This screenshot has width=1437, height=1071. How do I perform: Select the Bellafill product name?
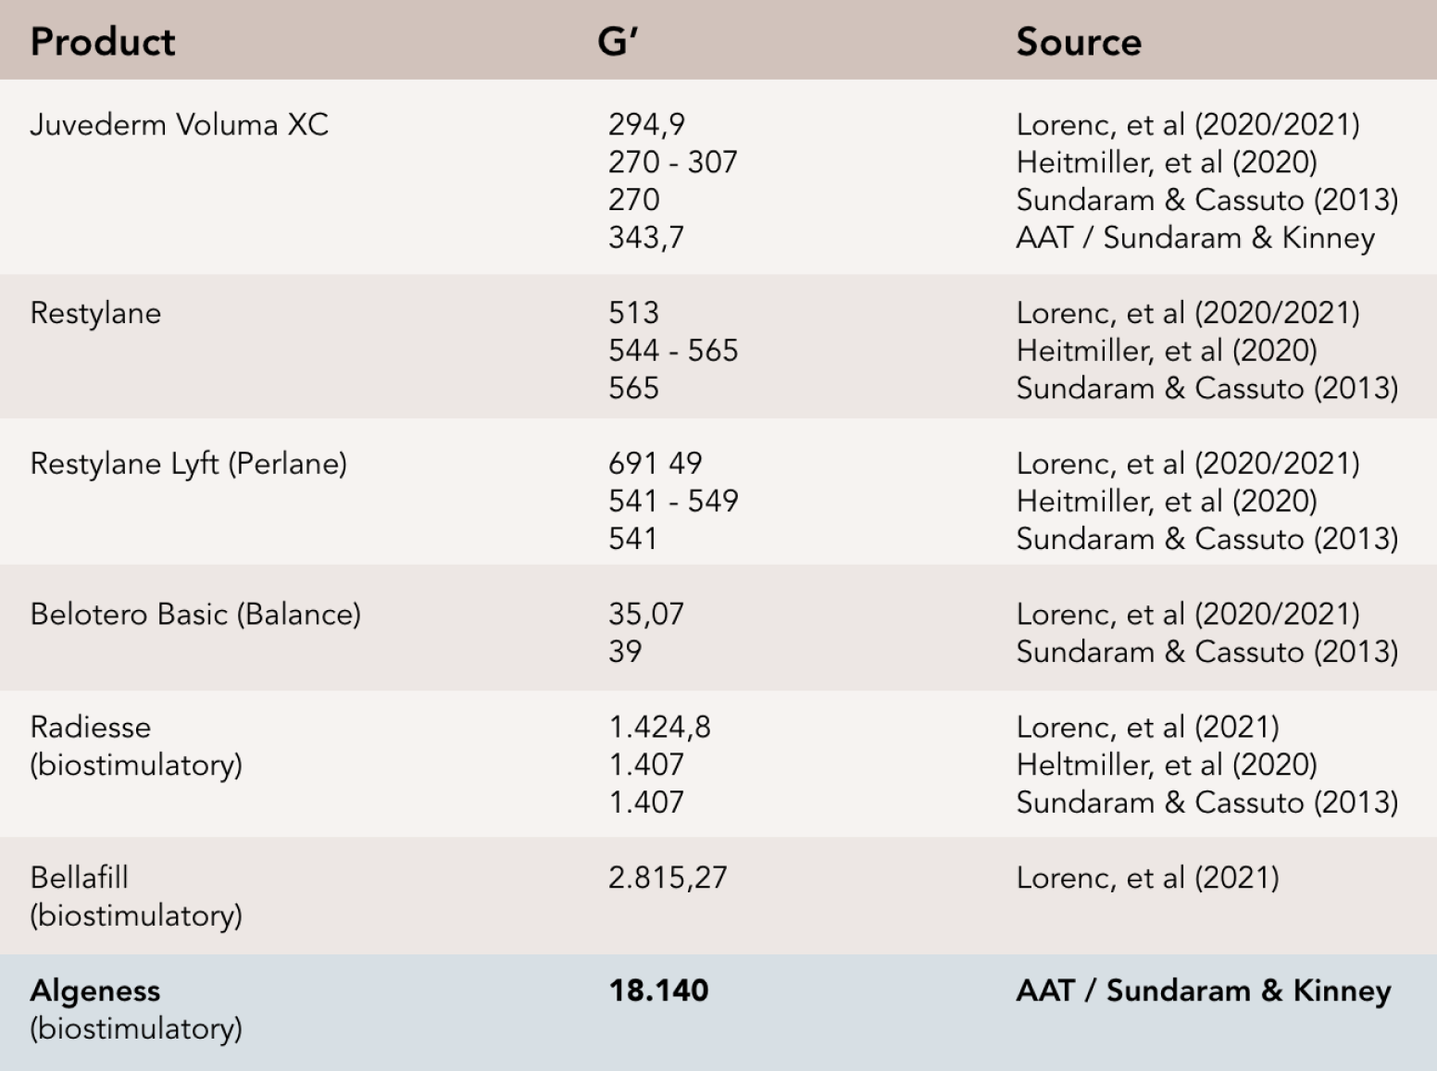coord(79,878)
